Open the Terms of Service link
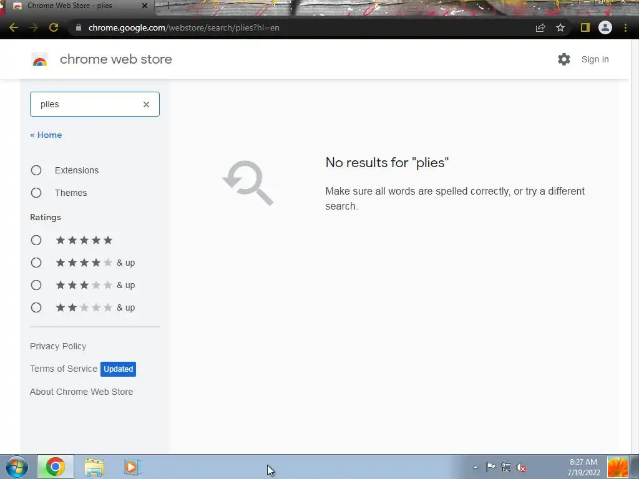 [x=64, y=369]
